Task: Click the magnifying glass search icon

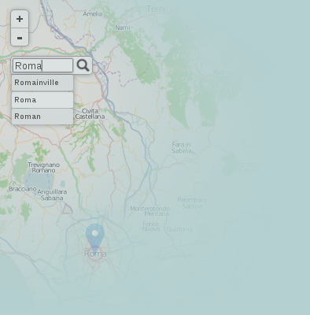Action: click(x=83, y=65)
